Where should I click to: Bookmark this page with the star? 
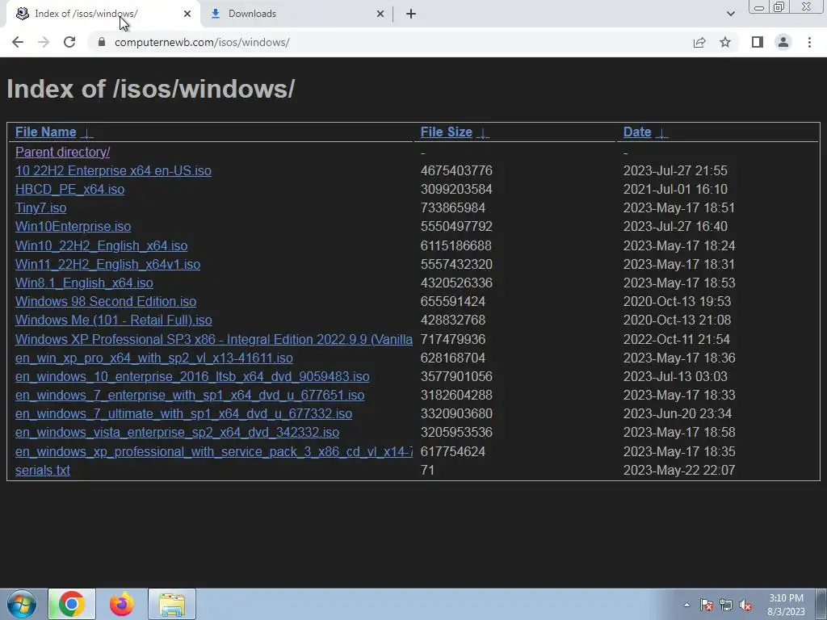click(x=725, y=42)
